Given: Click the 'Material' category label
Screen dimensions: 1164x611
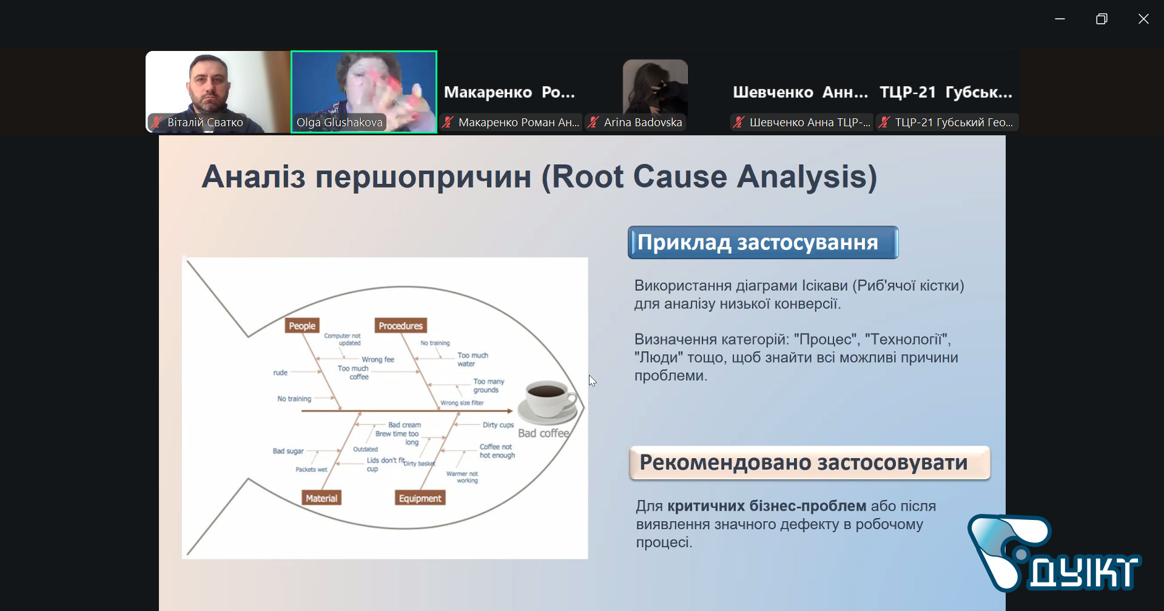Looking at the screenshot, I should pos(321,498).
